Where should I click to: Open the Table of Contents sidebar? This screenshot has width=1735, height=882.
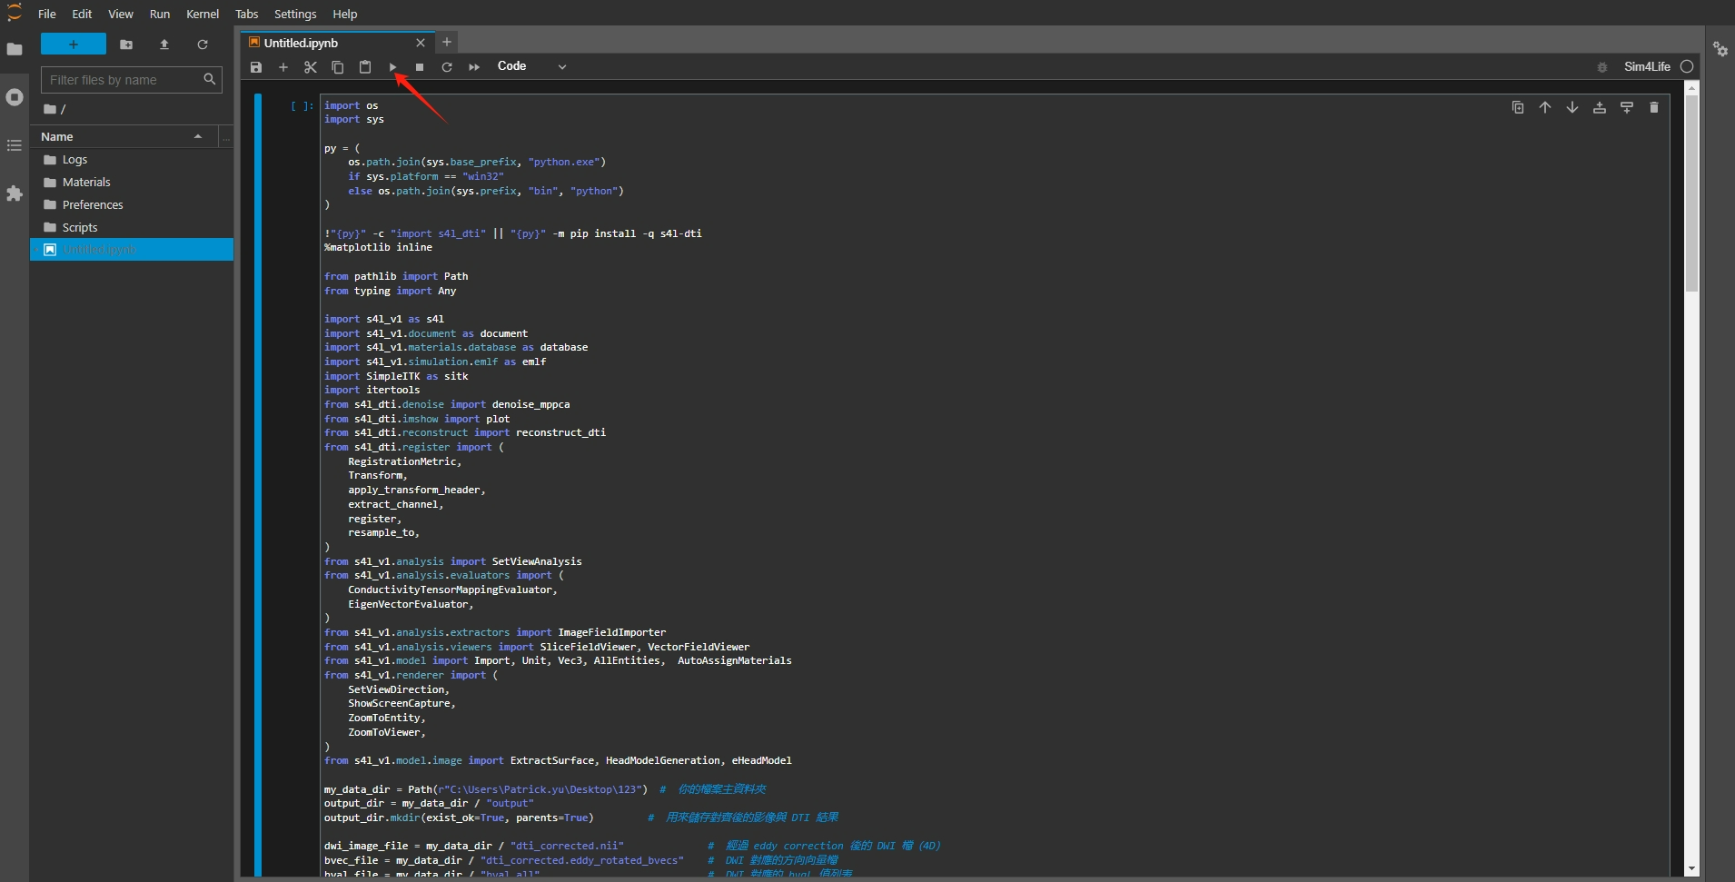coord(15,145)
